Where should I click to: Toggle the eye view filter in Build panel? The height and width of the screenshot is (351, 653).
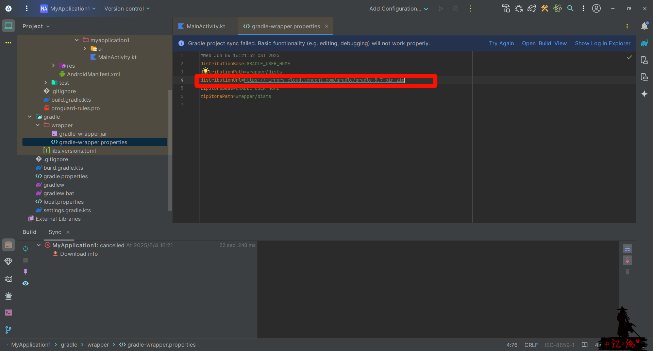[26, 283]
